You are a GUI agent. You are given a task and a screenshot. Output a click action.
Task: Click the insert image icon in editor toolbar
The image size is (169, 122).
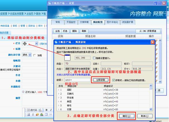pyautogui.click(x=28, y=114)
